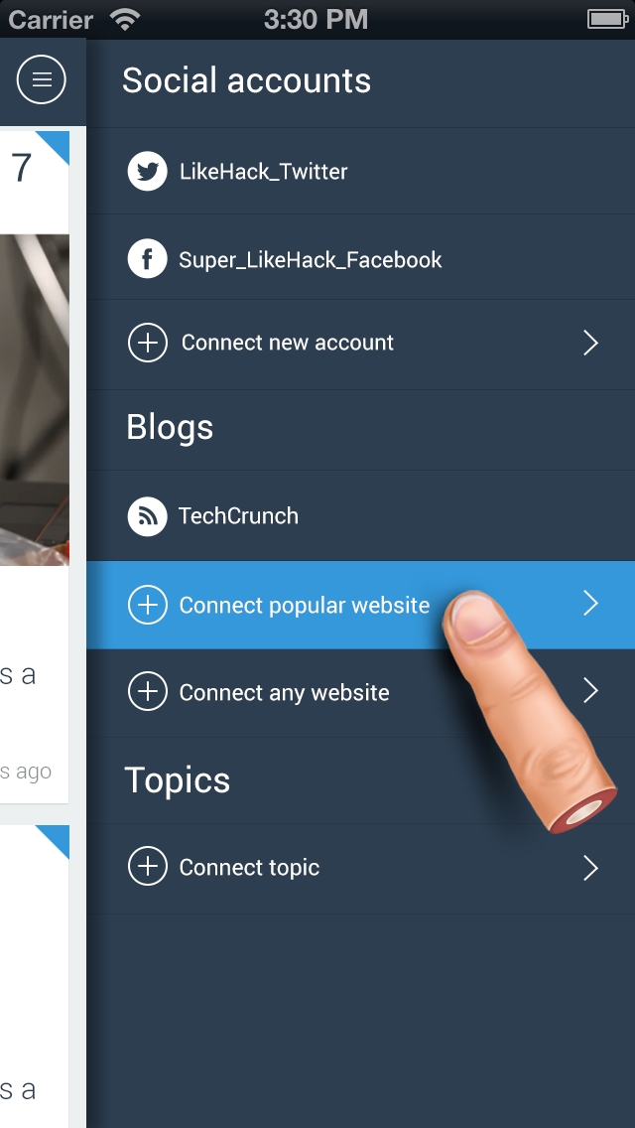Viewport: 635px width, 1128px height.
Task: Expand the Connect new account chevron
Action: coord(590,343)
